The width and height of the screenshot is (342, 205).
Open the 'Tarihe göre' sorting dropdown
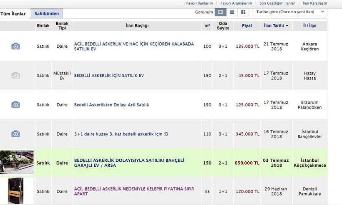pos(290,12)
